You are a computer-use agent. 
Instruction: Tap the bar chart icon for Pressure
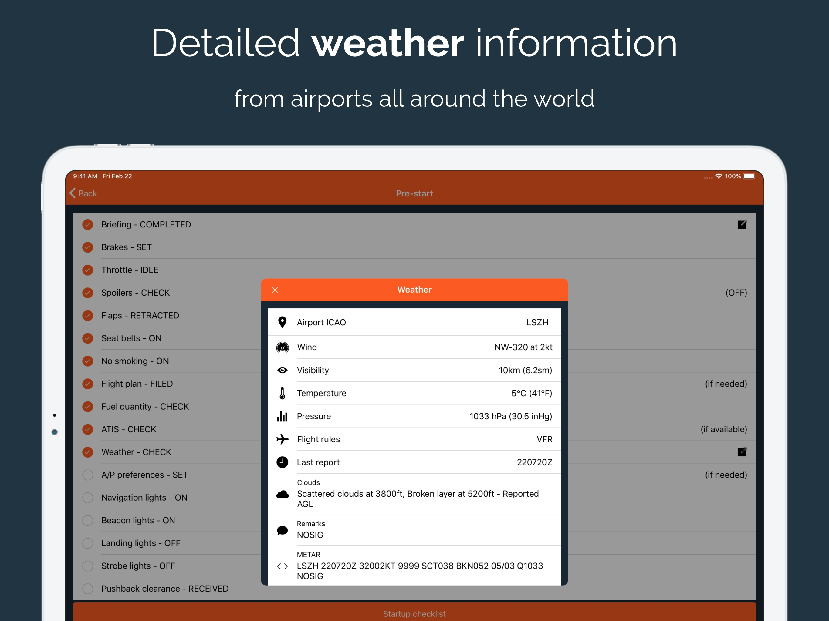pyautogui.click(x=282, y=416)
